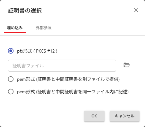Click the 証明書の選択 dialog title
This screenshot has height=127, width=145.
(x=25, y=11)
